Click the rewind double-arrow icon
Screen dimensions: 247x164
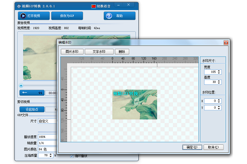pos(40,93)
